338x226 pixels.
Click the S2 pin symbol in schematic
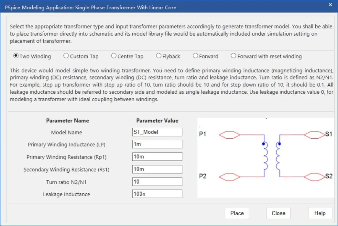click(315, 177)
